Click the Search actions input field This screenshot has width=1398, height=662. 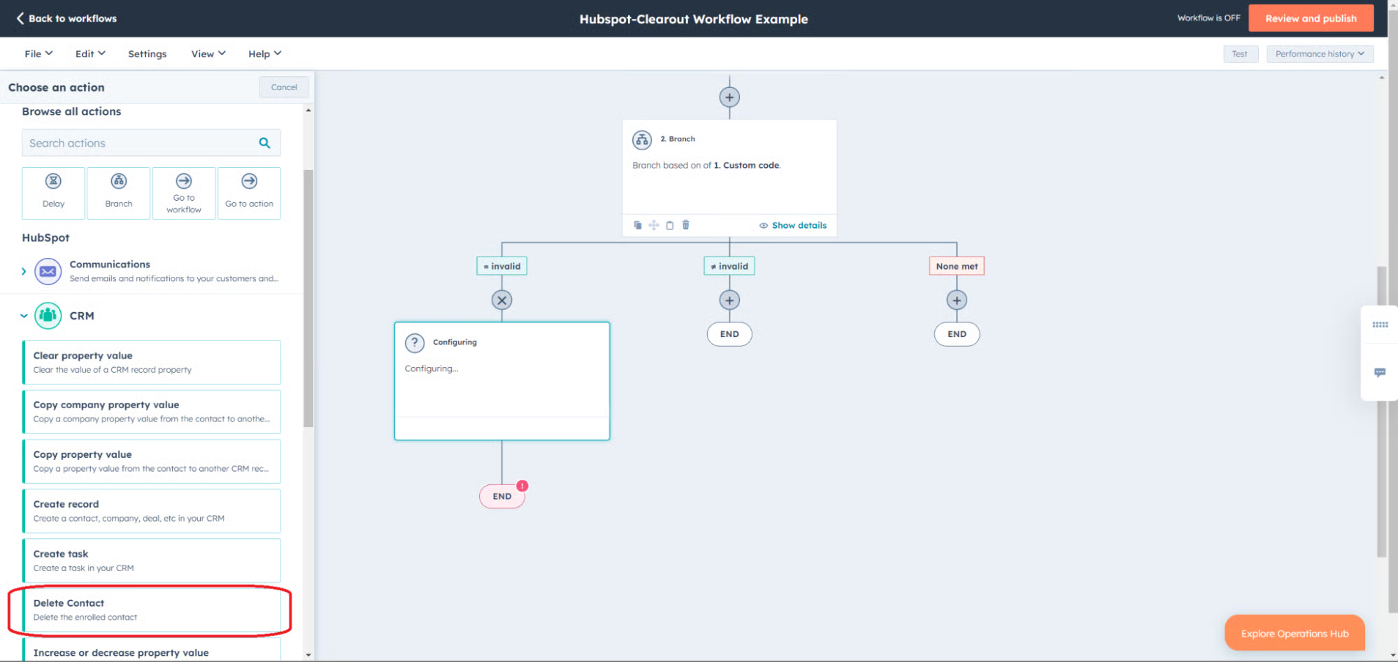pos(140,143)
